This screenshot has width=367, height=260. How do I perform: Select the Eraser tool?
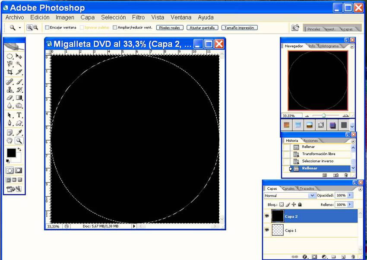[x=10, y=98]
